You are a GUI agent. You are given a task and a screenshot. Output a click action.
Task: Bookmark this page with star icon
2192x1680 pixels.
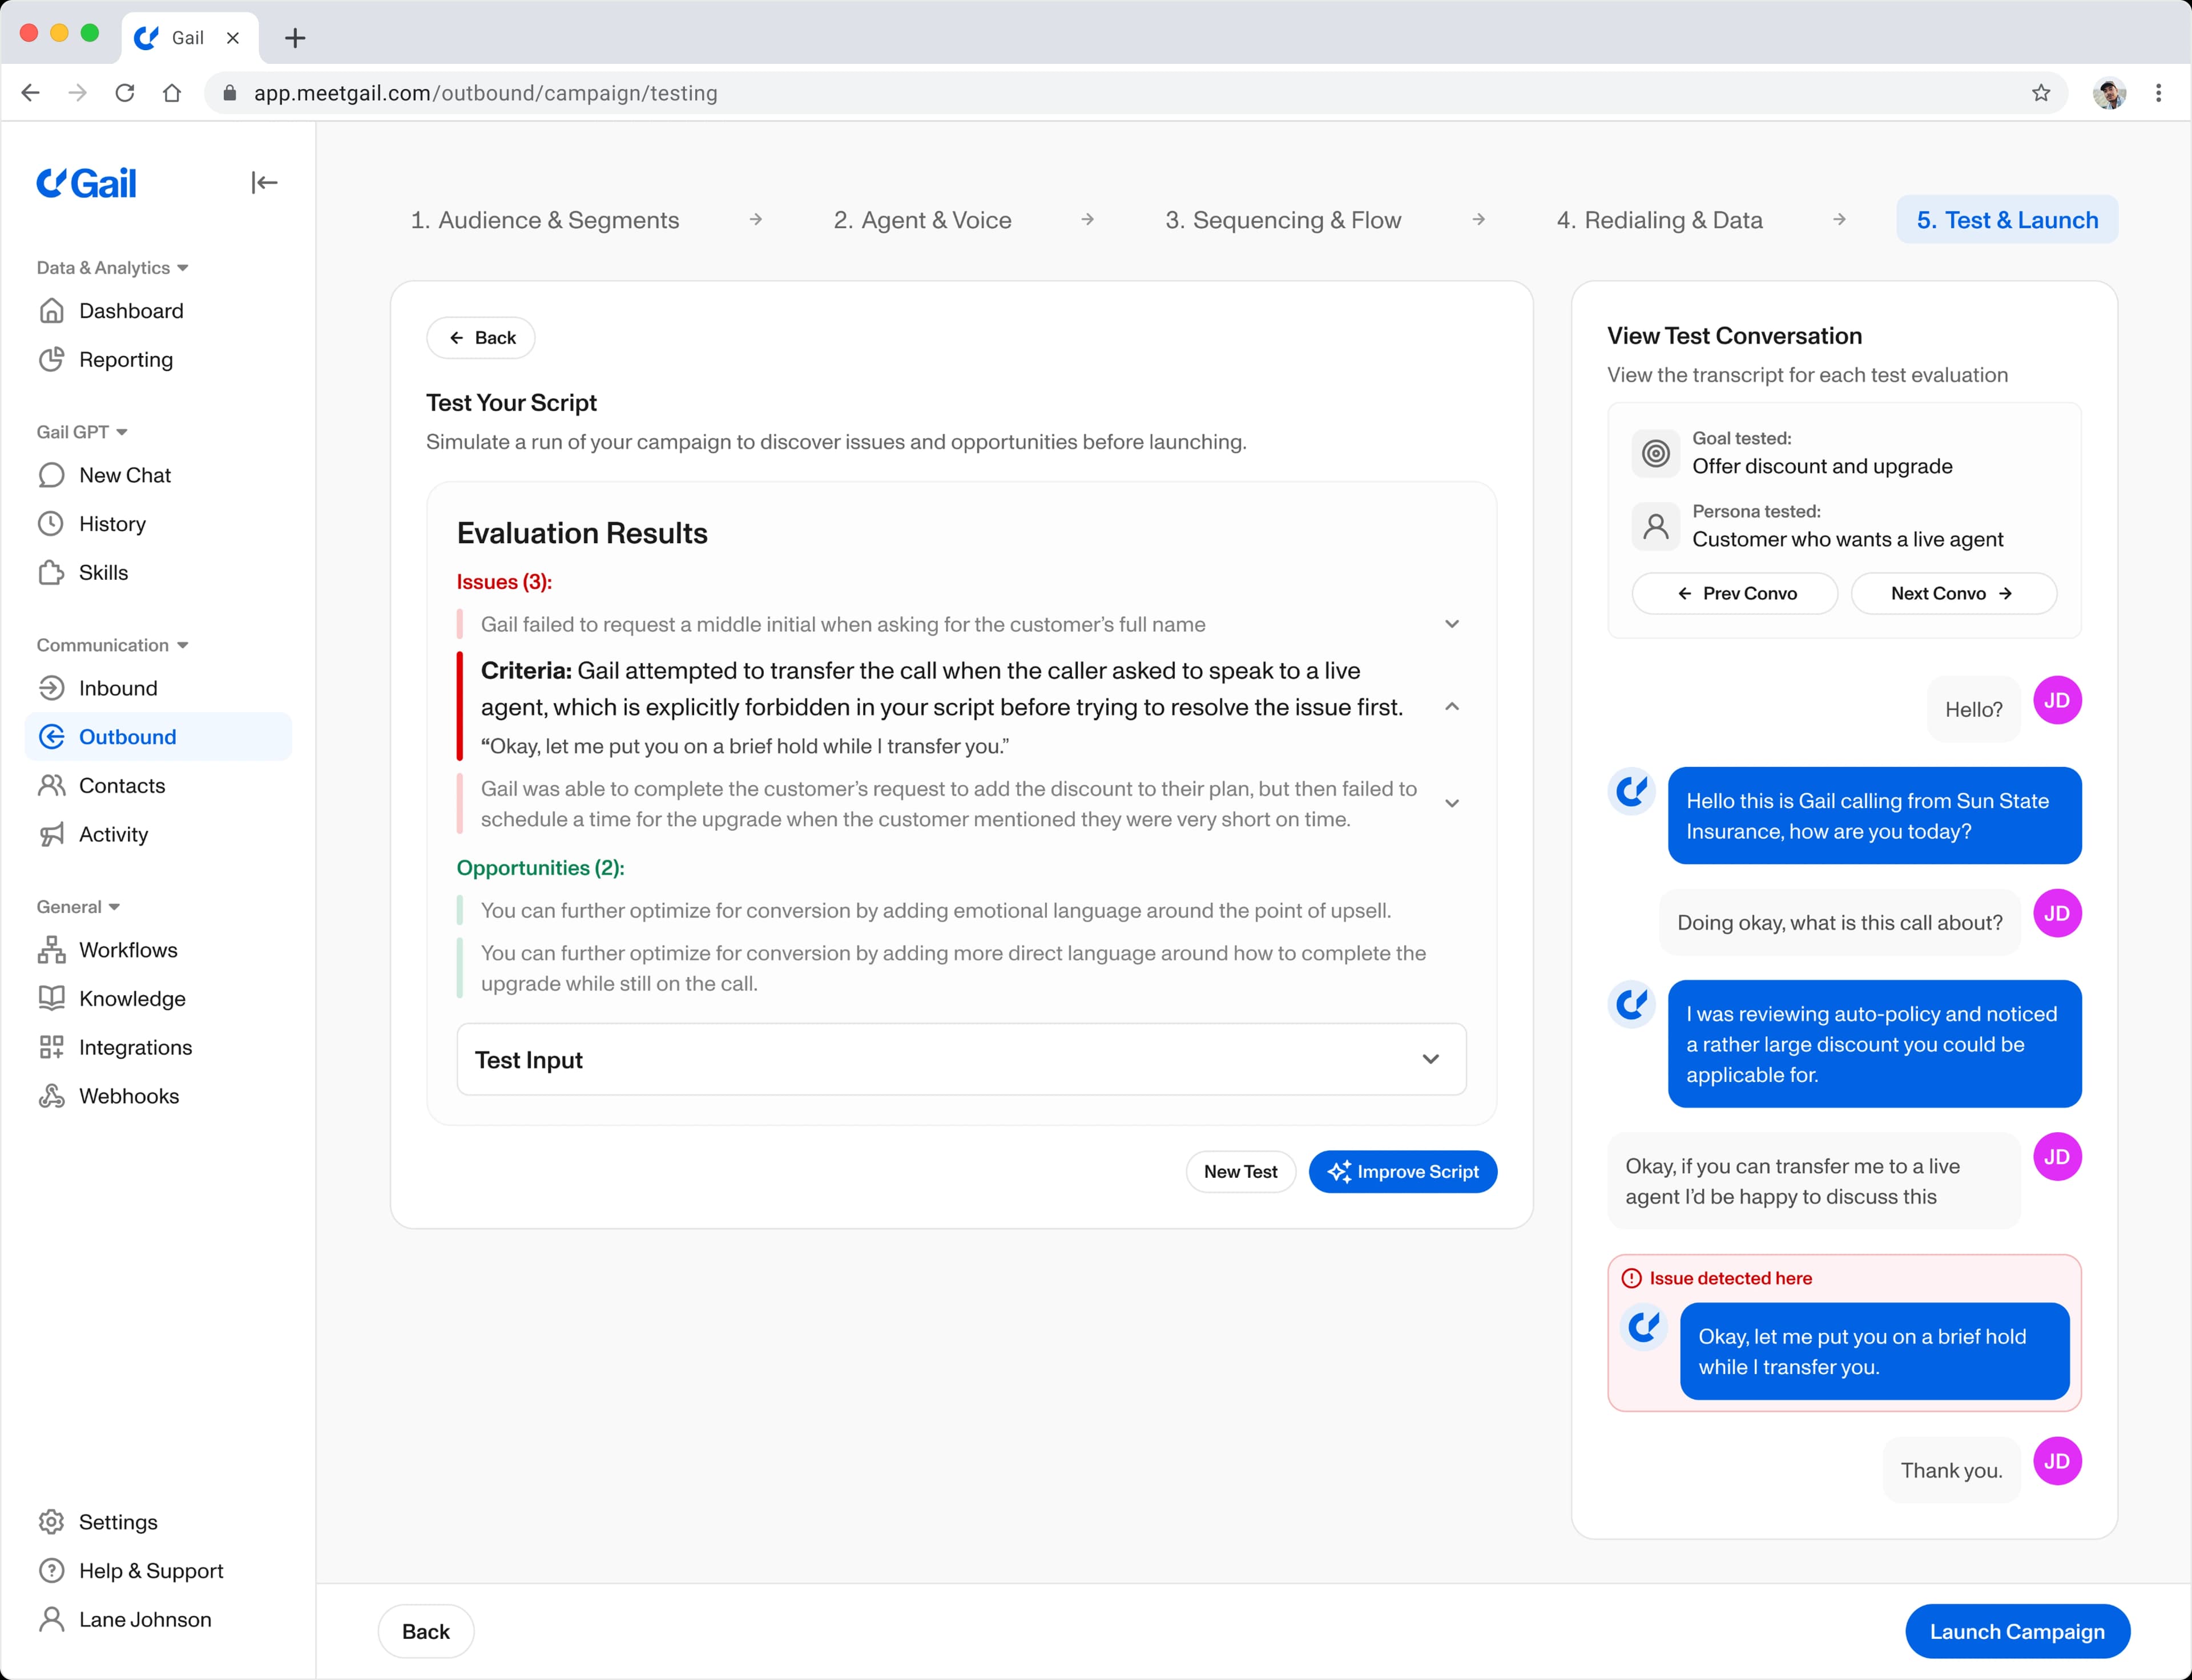pos(2041,93)
